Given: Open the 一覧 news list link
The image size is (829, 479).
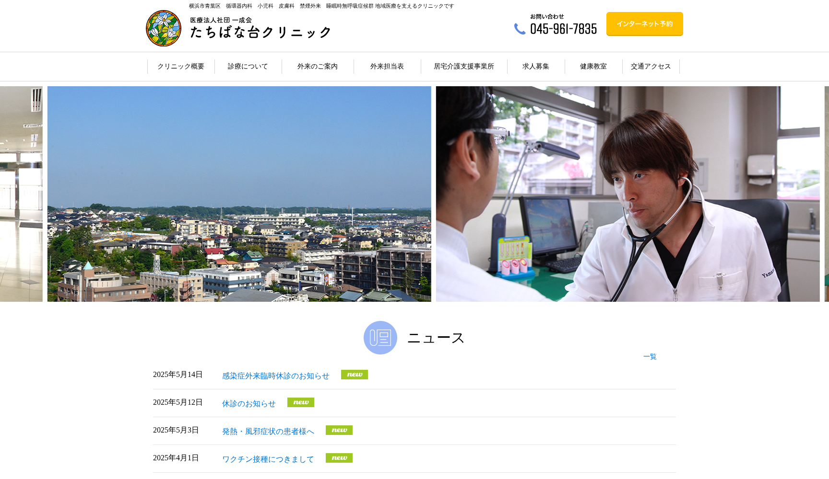Looking at the screenshot, I should point(649,356).
